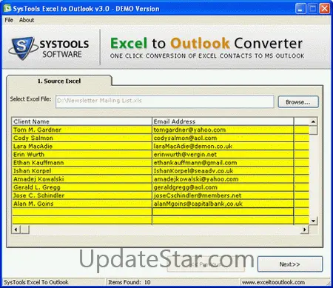333x288 pixels.
Task: Click the Next>> button
Action: 290,264
